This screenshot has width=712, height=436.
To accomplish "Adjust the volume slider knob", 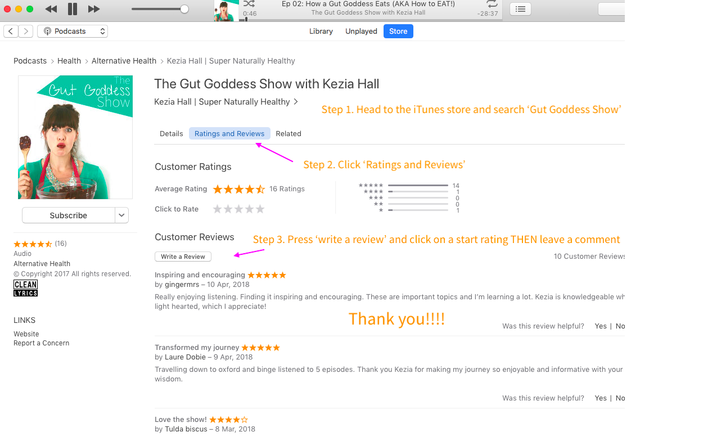I will pyautogui.click(x=184, y=9).
